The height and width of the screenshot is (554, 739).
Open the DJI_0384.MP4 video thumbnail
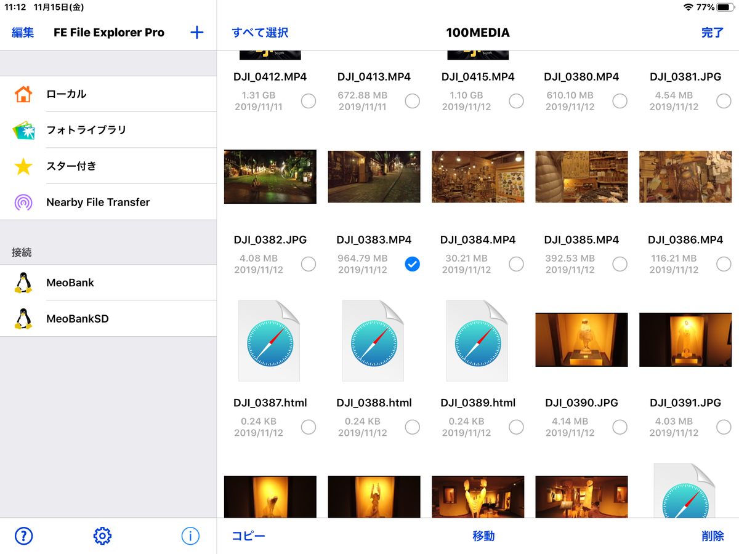point(477,177)
